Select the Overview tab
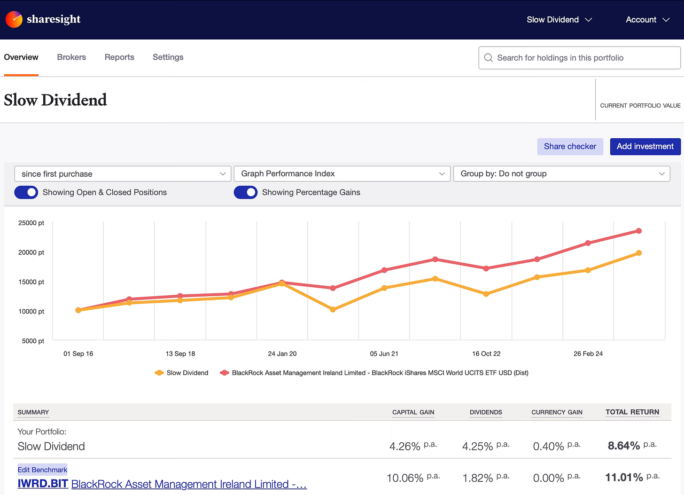Screen dimensions: 684x495 click(x=21, y=57)
